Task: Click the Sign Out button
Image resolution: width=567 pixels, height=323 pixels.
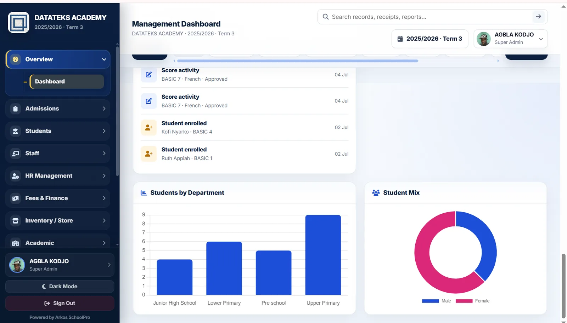Action: [x=60, y=303]
